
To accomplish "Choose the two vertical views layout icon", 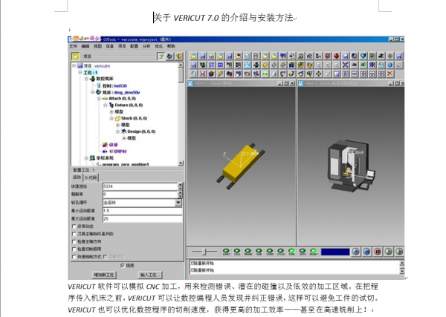I will click(345, 73).
